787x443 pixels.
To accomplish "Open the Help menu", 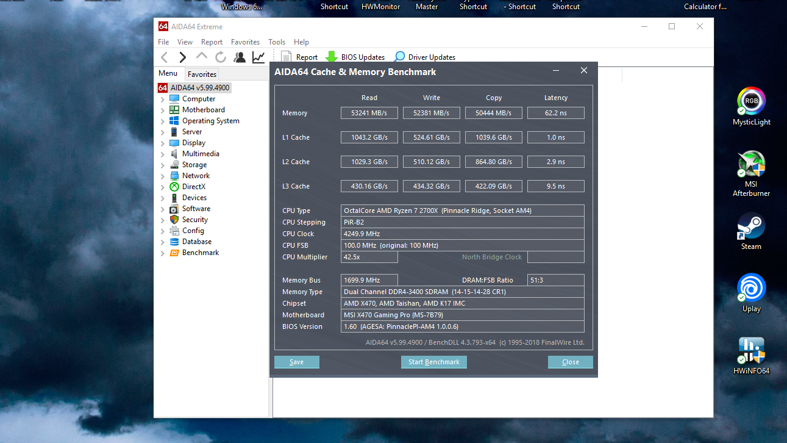I will tap(301, 42).
